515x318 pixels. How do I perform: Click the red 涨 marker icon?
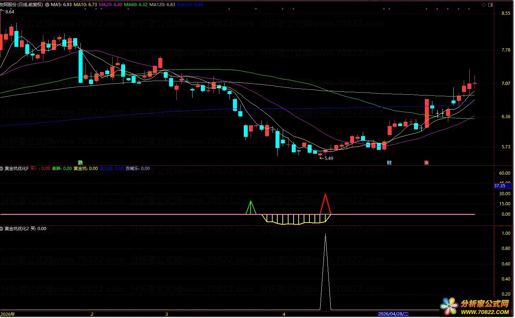[426, 163]
